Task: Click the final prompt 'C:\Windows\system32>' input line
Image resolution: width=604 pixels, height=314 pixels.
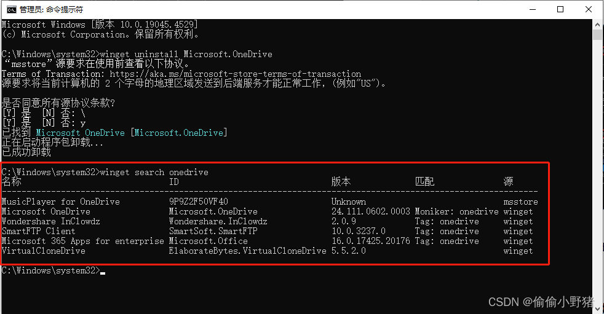Action: [x=53, y=270]
